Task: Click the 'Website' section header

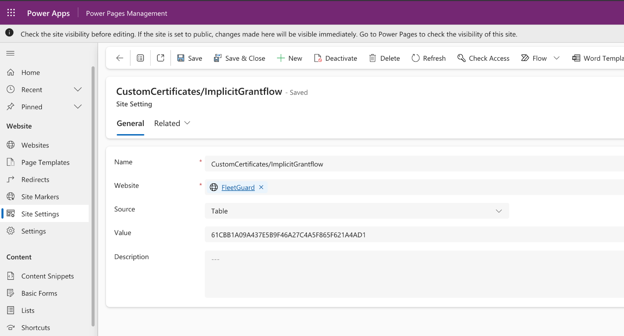Action: tap(19, 126)
